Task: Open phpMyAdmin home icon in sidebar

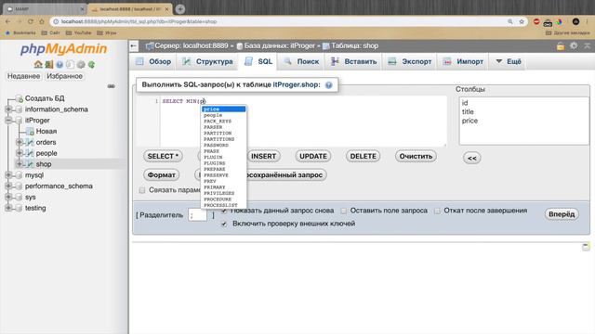Action: [38, 64]
